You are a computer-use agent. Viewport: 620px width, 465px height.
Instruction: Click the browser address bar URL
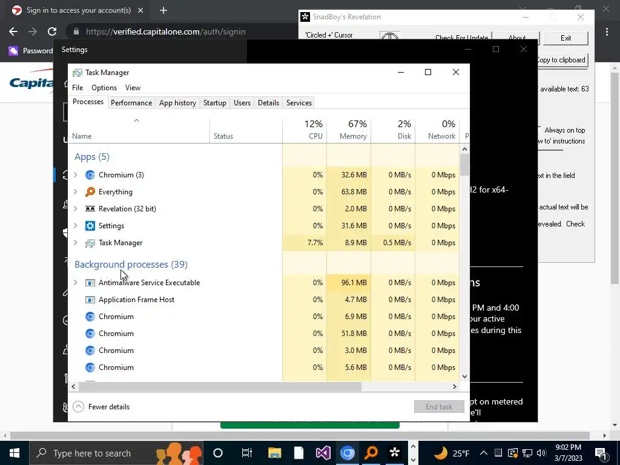pyautogui.click(x=166, y=31)
